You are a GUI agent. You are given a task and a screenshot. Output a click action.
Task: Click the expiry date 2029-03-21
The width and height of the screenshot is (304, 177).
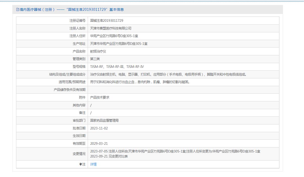click(x=99, y=144)
